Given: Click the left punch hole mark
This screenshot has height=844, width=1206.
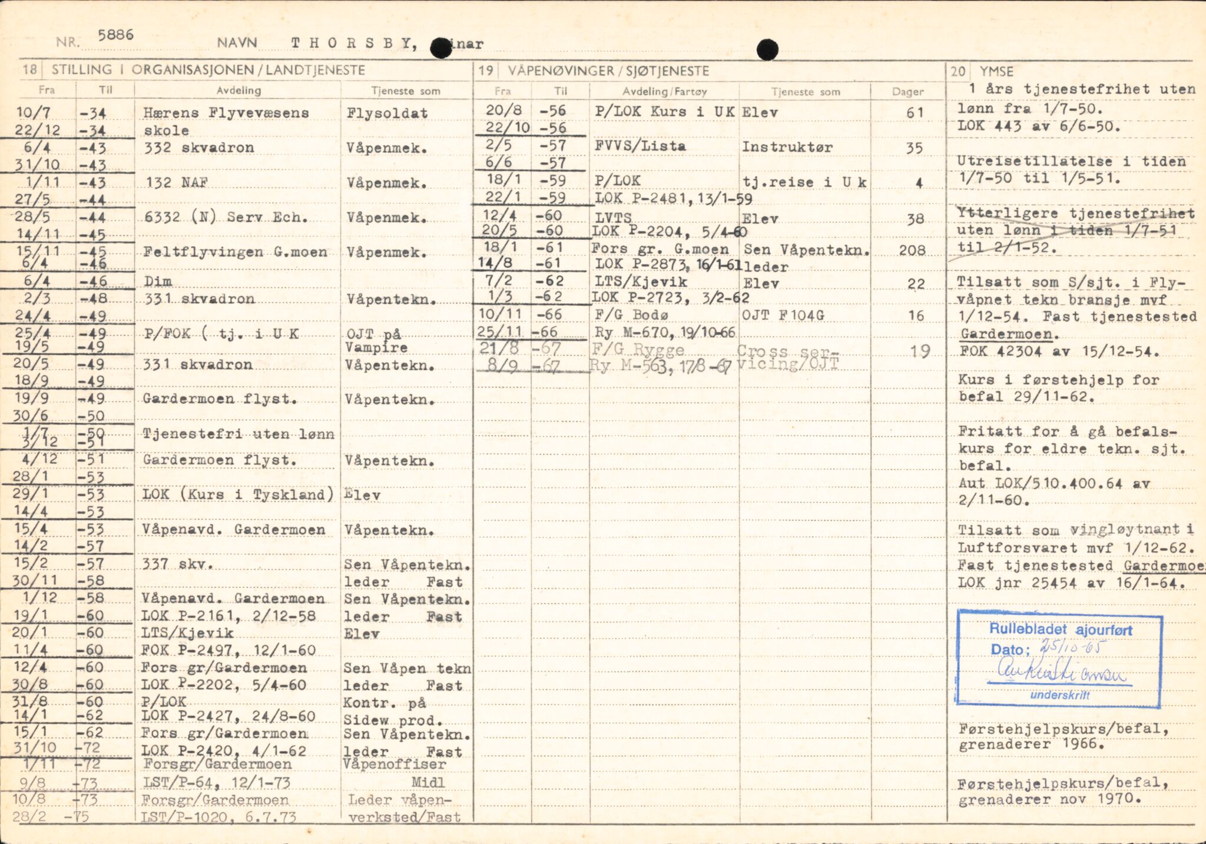Looking at the screenshot, I should tap(441, 47).
